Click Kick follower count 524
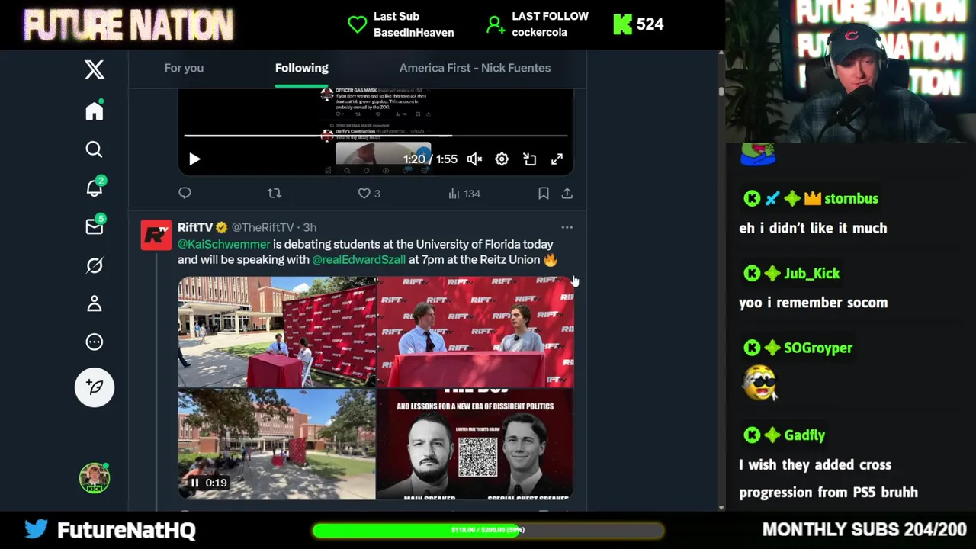This screenshot has width=976, height=549. [638, 24]
